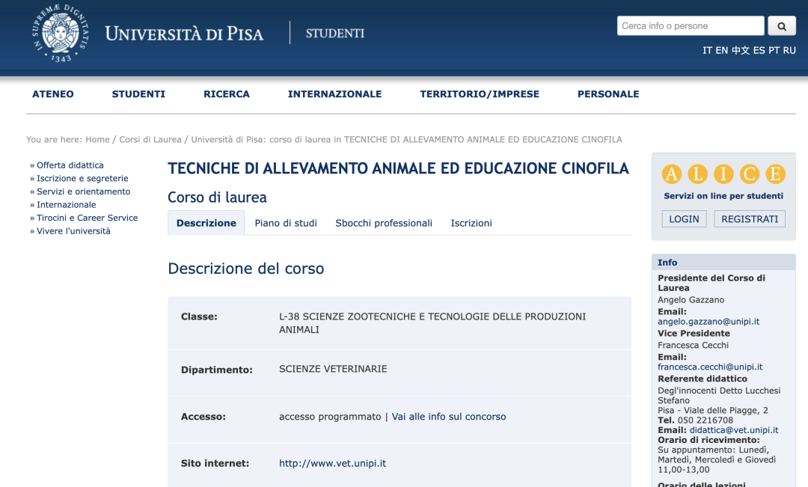This screenshot has width=808, height=487.
Task: Click the course title heading
Action: point(398,168)
